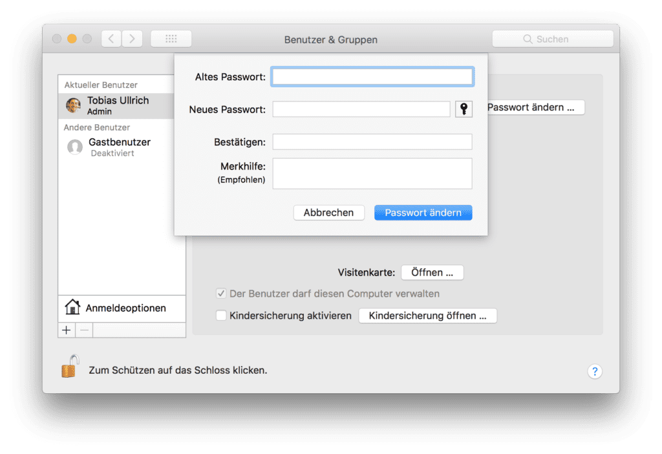
Task: Click the yellow minimize window button
Action: coord(72,39)
